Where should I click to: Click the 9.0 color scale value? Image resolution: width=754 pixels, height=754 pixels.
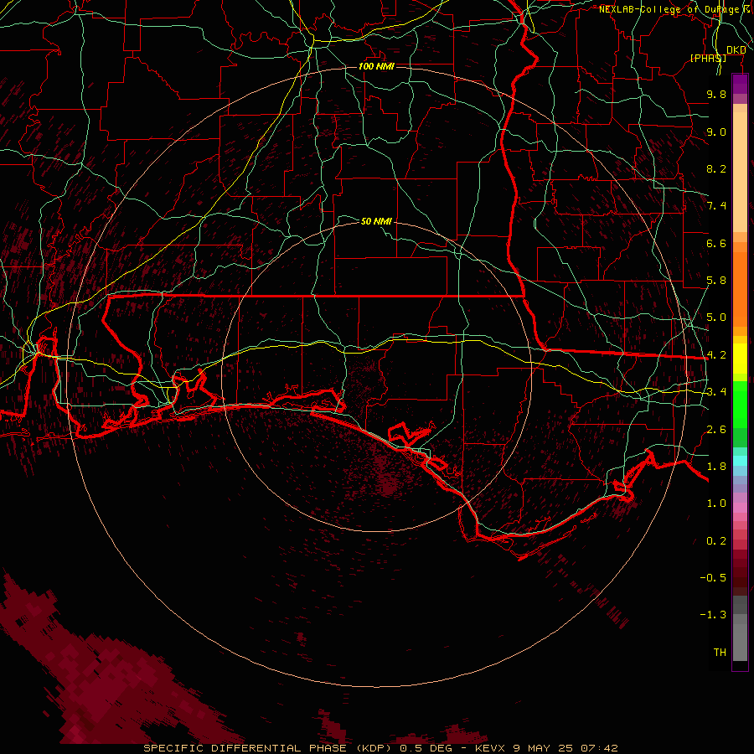coord(716,132)
